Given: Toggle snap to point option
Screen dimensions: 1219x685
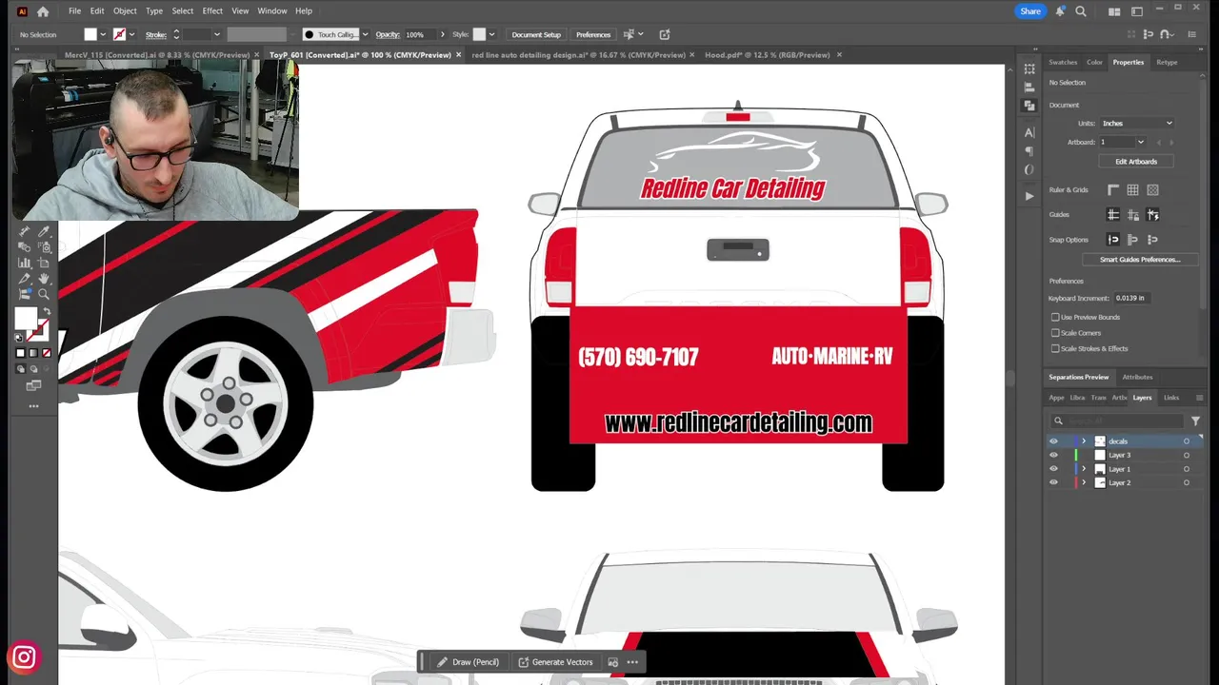Looking at the screenshot, I should [x=1112, y=239].
